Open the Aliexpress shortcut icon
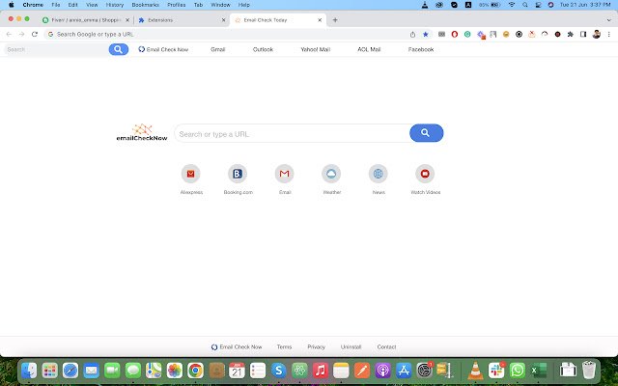Image resolution: width=618 pixels, height=386 pixels. click(191, 174)
